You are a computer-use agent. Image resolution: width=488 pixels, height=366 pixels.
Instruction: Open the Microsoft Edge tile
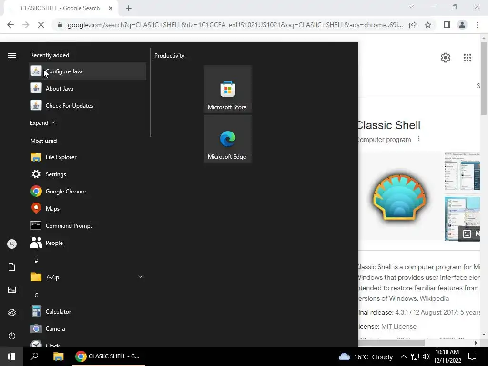pyautogui.click(x=227, y=139)
